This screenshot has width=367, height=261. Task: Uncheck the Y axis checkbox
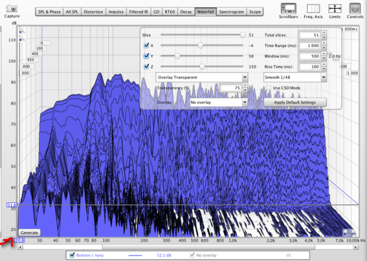coord(146,56)
